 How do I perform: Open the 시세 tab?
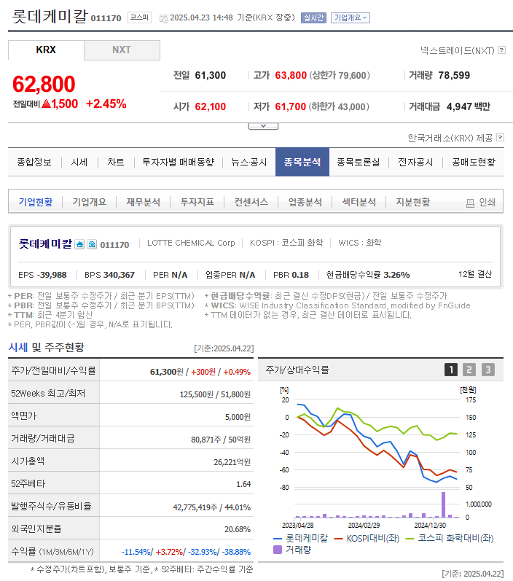click(x=79, y=162)
